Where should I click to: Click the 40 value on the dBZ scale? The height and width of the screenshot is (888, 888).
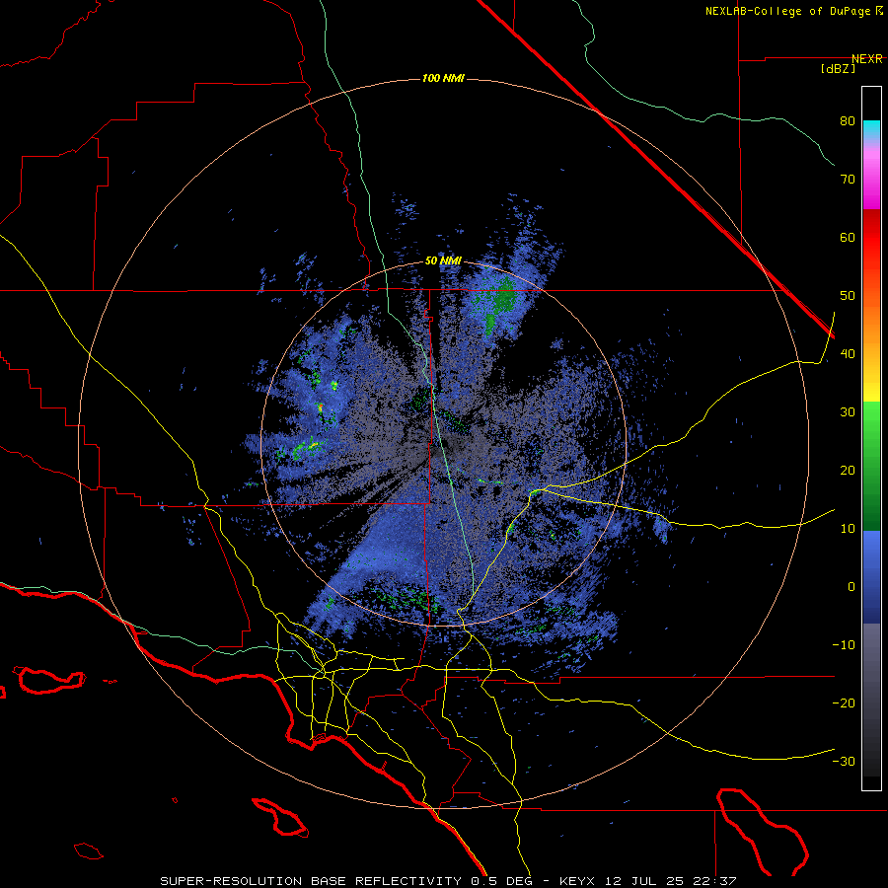click(x=848, y=354)
